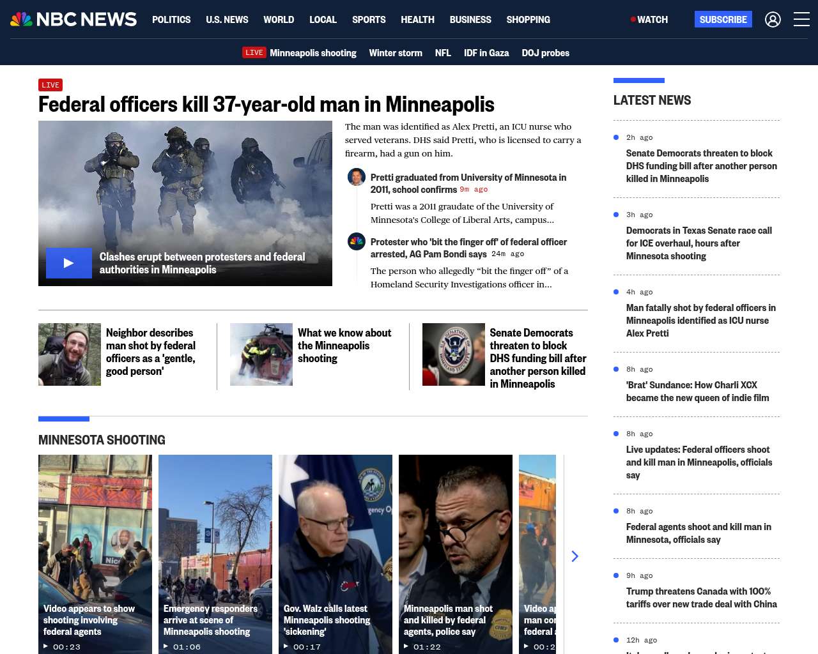Click the Minnesota Shooting section heading
The width and height of the screenshot is (818, 654).
[102, 440]
